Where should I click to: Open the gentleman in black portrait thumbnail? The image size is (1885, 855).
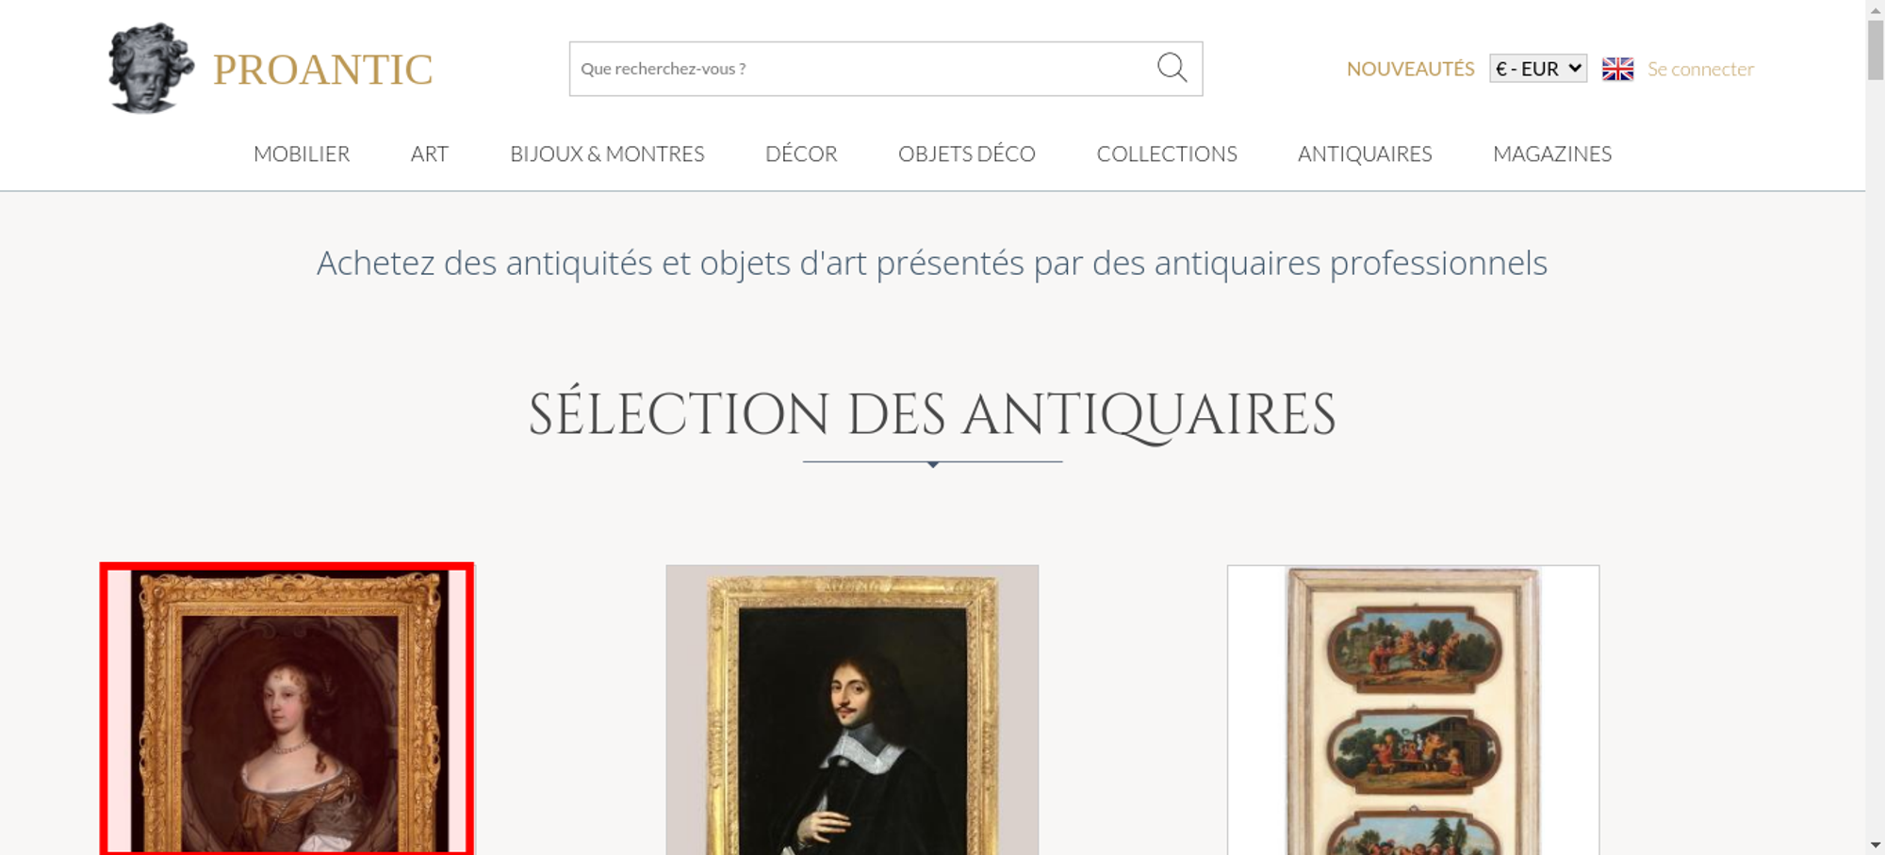(x=852, y=710)
